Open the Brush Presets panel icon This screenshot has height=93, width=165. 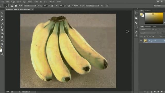pyautogui.click(x=136, y=23)
